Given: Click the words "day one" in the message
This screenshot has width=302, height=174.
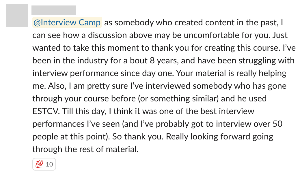Looking at the screenshot, I should [x=158, y=73].
